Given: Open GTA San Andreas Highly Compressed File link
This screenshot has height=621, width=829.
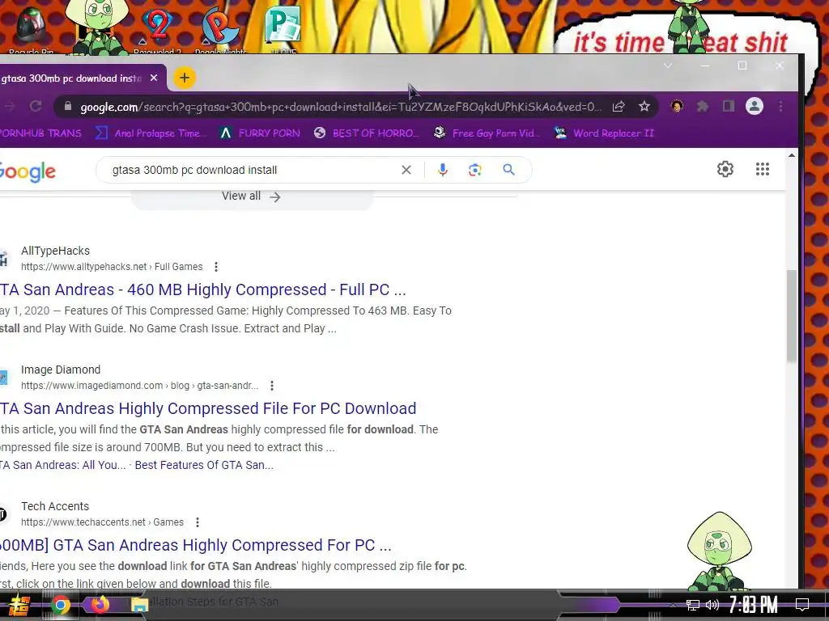Looking at the screenshot, I should click(208, 408).
